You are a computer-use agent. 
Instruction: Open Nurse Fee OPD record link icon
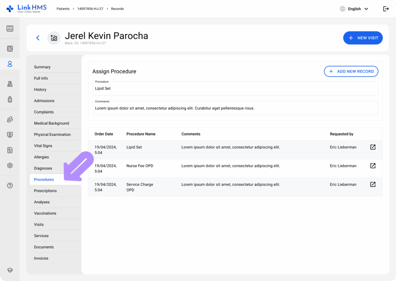pyautogui.click(x=373, y=166)
